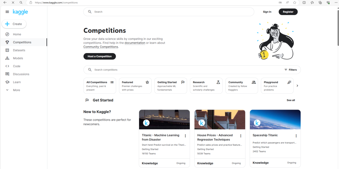This screenshot has width=339, height=169.
Task: Focus the top Search field
Action: (169, 12)
